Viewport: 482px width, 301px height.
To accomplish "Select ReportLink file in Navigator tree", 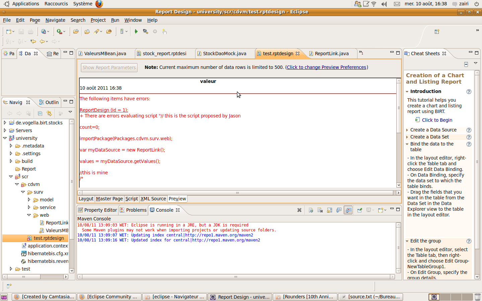I will 57,223.
